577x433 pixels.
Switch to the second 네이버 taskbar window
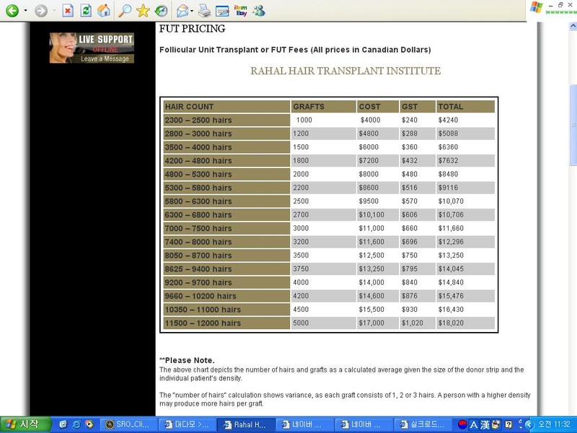click(x=363, y=424)
